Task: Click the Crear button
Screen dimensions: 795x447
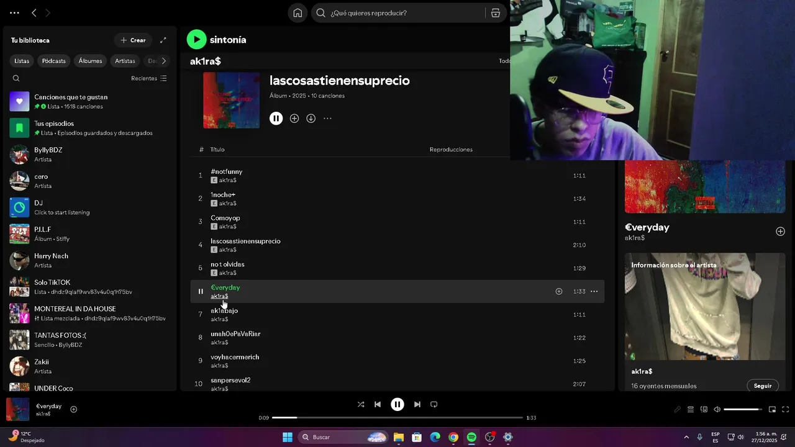Action: [133, 40]
